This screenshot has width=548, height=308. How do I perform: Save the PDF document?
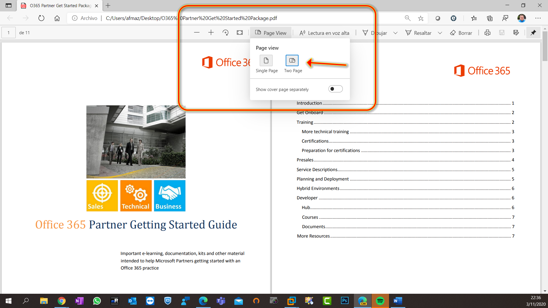tap(501, 33)
